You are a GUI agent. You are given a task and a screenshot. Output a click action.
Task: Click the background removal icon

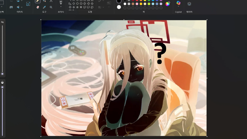[x=11, y=7]
